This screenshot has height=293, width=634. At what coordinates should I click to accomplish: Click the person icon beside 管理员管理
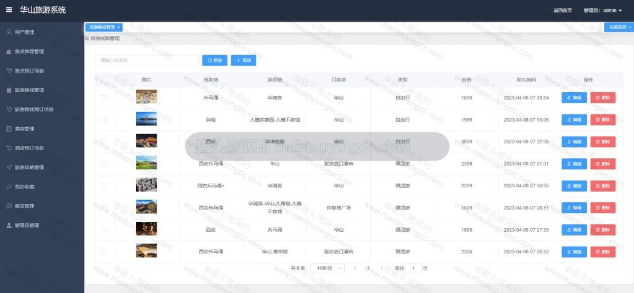tap(9, 225)
